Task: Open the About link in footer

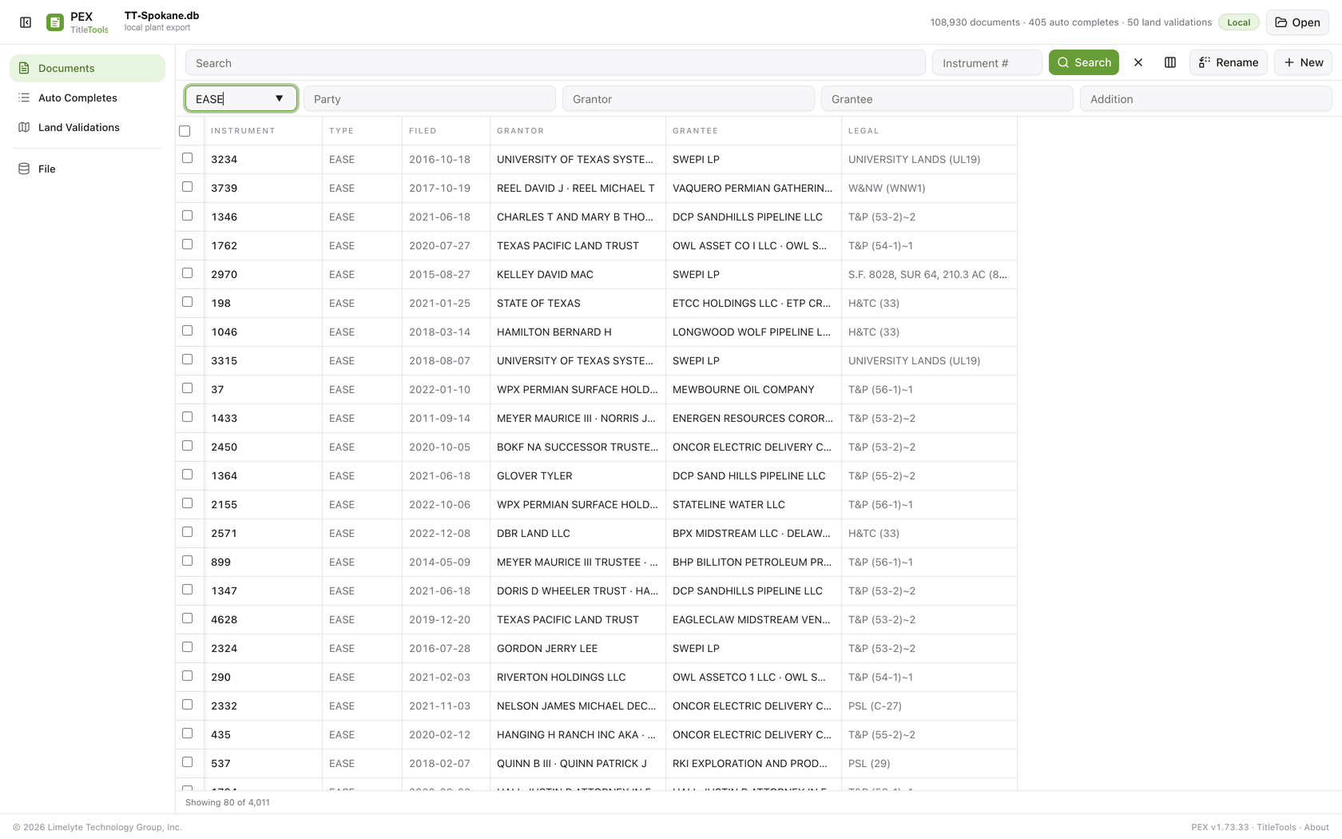Action: pyautogui.click(x=1316, y=827)
